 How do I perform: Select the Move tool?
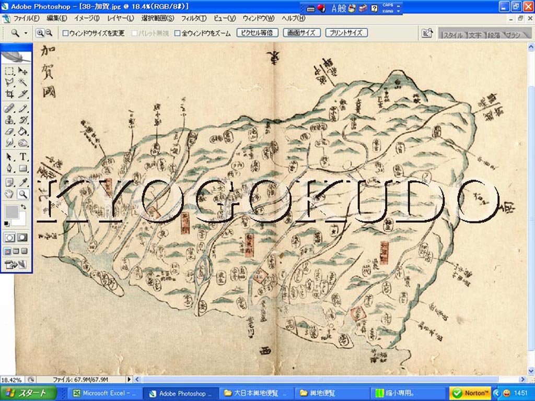point(22,70)
